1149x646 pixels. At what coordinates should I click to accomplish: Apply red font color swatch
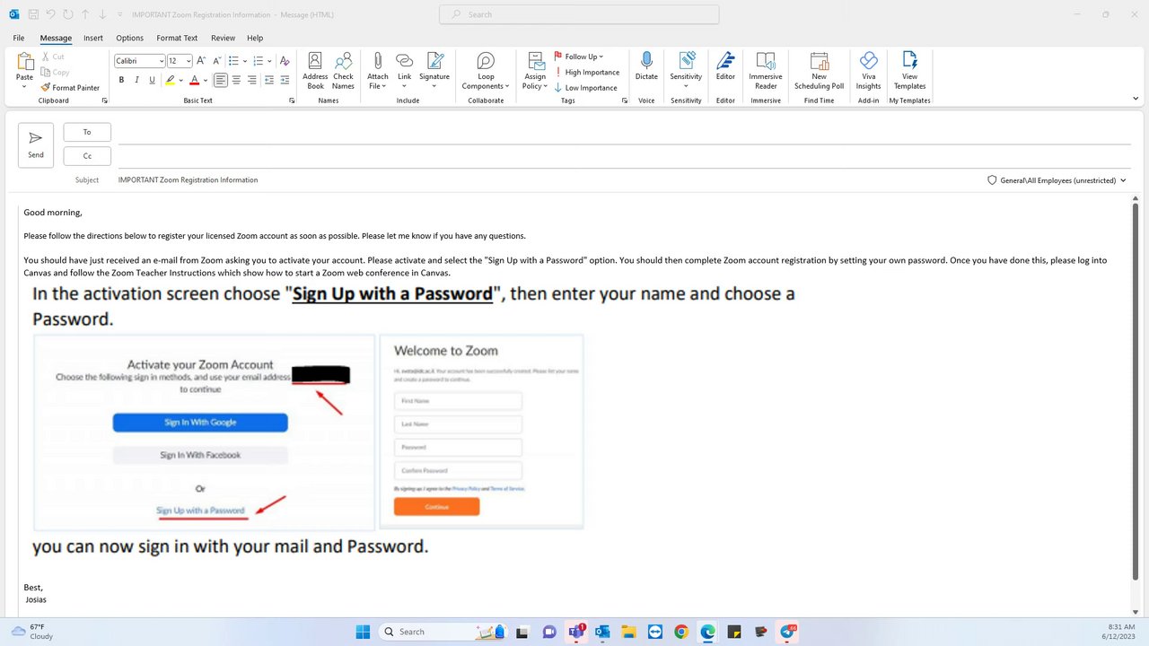pos(194,80)
